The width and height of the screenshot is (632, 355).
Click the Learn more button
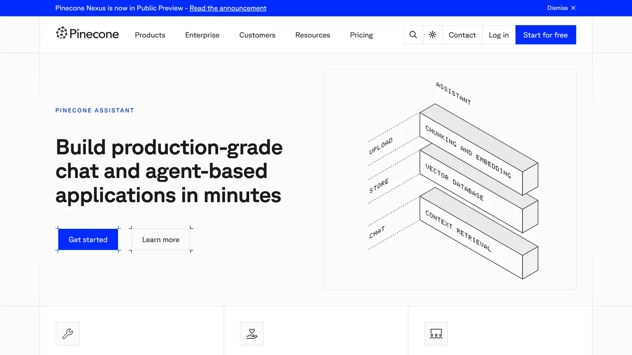point(161,240)
